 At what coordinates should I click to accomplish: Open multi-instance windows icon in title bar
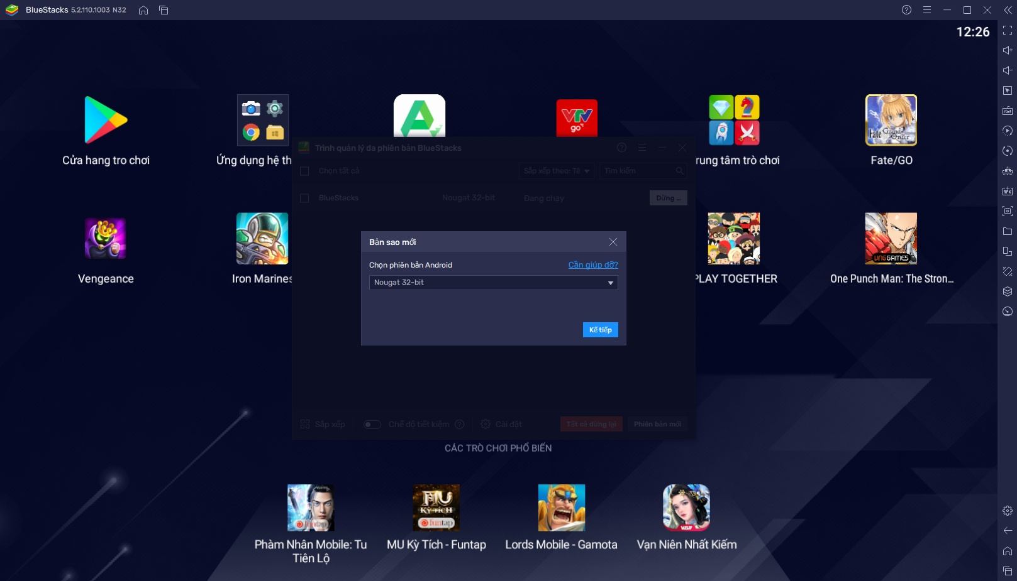164,10
